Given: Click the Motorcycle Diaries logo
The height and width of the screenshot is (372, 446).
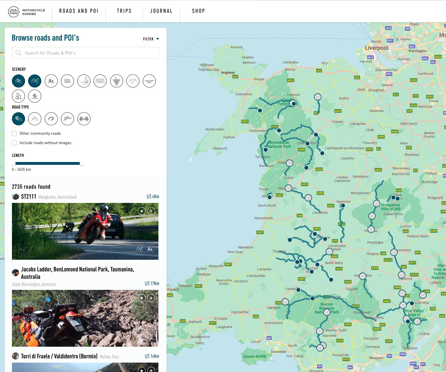Looking at the screenshot, I should tap(26, 12).
